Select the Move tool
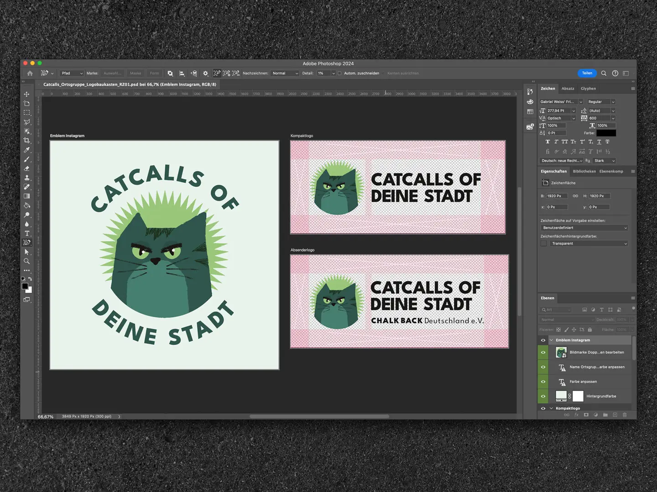 pos(27,94)
